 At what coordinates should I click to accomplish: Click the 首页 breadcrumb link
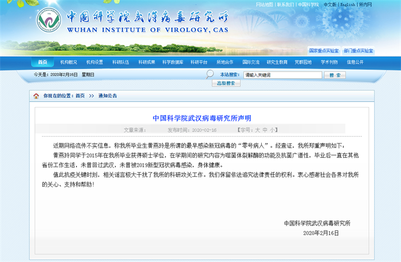point(80,96)
